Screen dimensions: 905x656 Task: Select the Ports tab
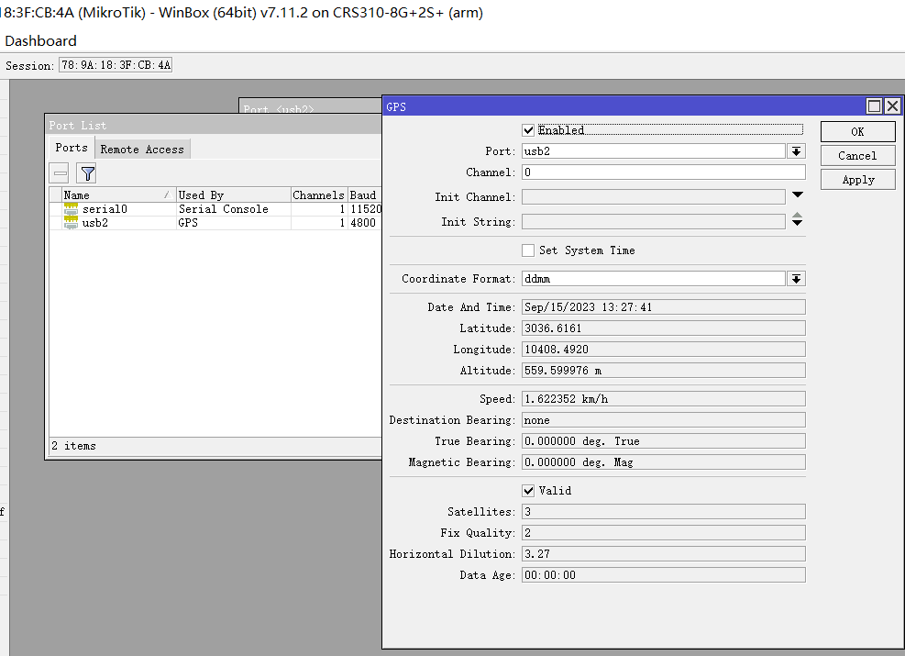pyautogui.click(x=71, y=148)
